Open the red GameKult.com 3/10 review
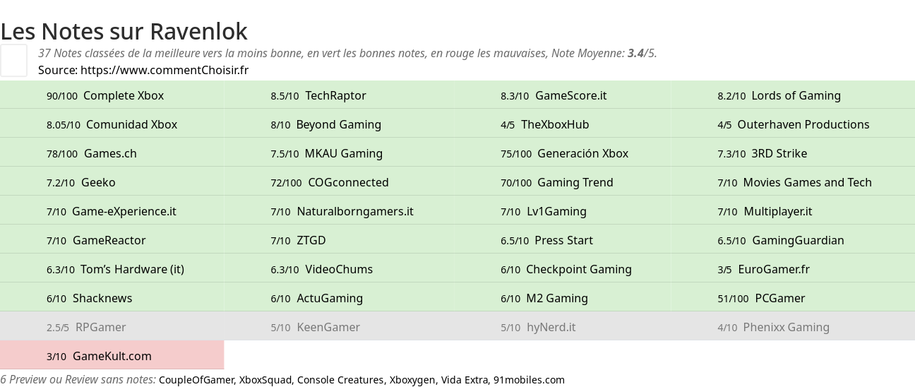The height and width of the screenshot is (387, 915). [x=112, y=356]
